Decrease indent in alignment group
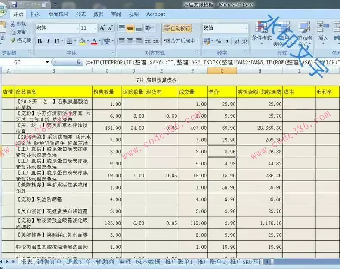This screenshot has height=269, width=340. tap(148, 41)
